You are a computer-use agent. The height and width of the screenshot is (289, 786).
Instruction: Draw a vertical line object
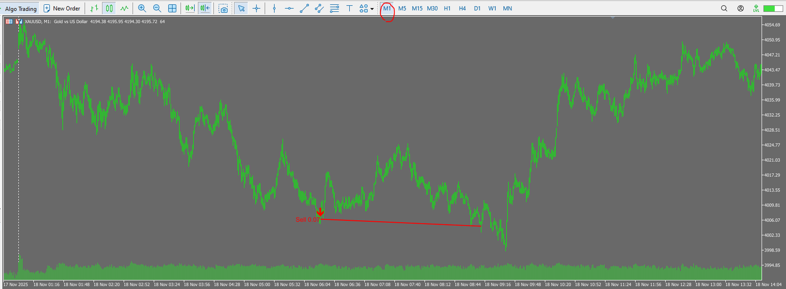pos(274,8)
